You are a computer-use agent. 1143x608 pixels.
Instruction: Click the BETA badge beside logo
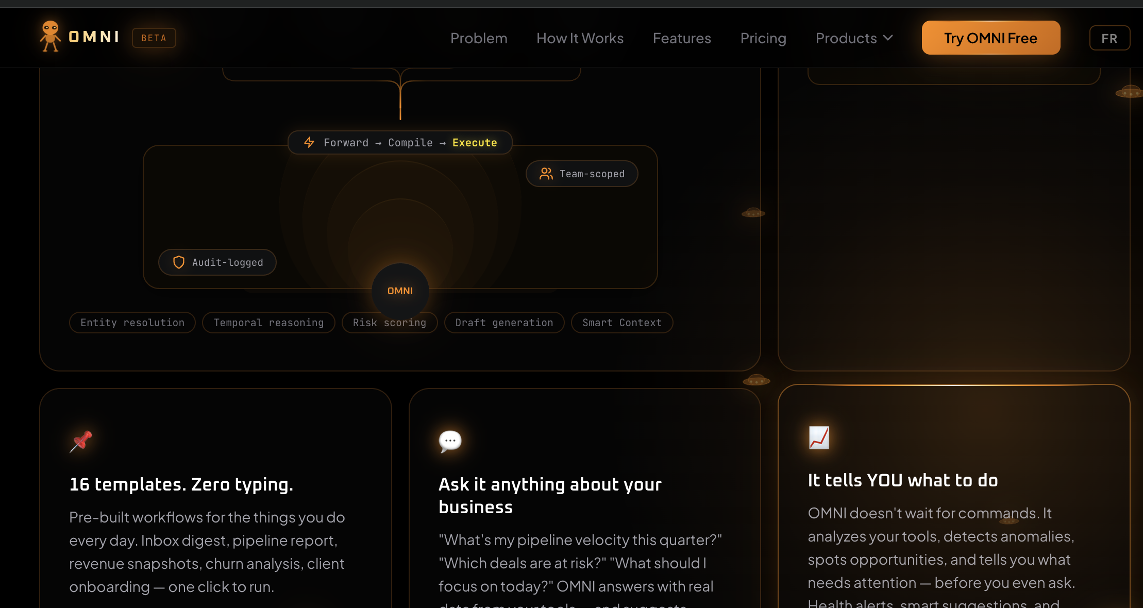(x=154, y=38)
